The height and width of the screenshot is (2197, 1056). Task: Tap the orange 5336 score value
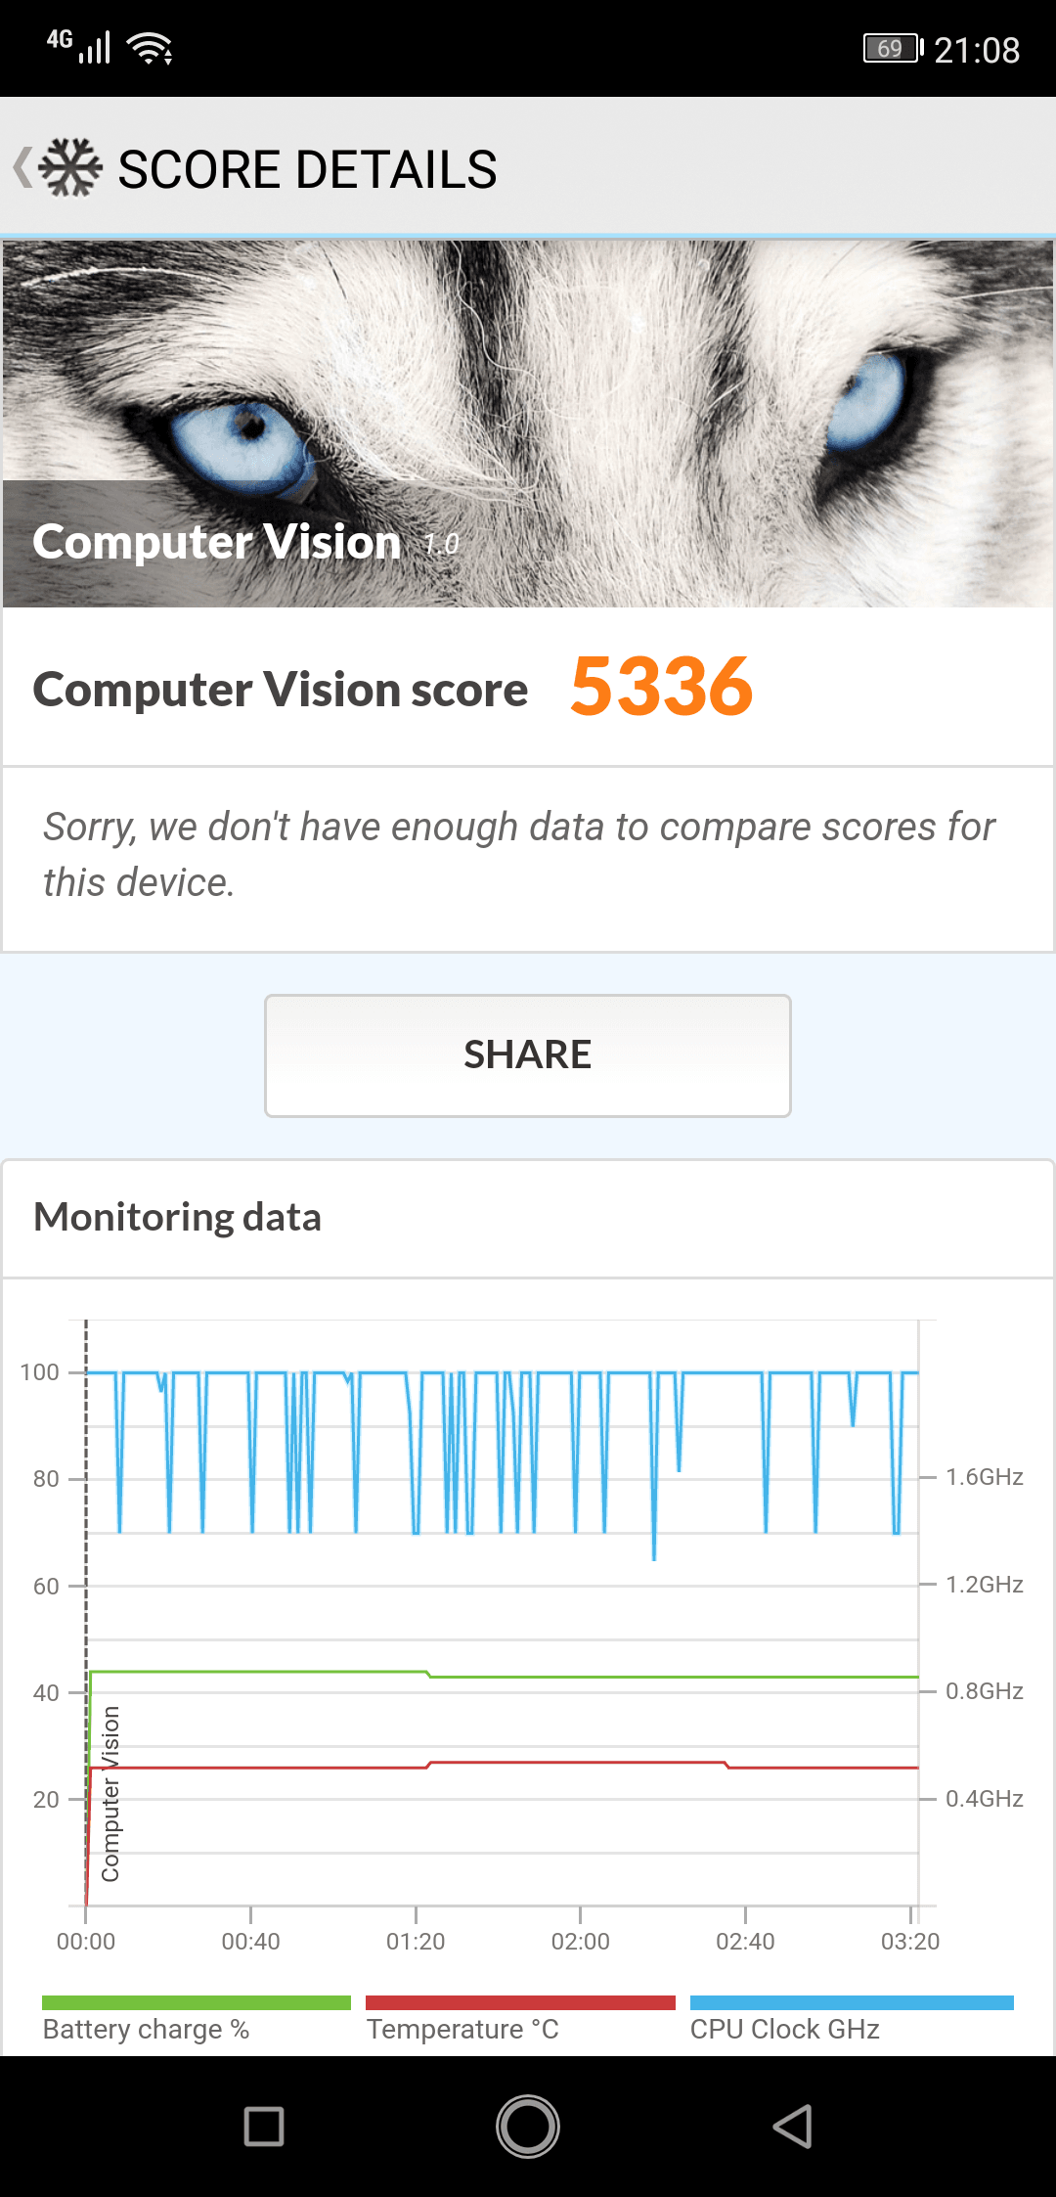[662, 687]
